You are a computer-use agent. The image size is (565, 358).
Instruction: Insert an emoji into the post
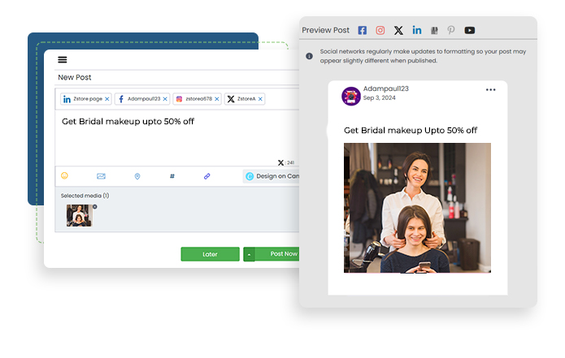[65, 175]
